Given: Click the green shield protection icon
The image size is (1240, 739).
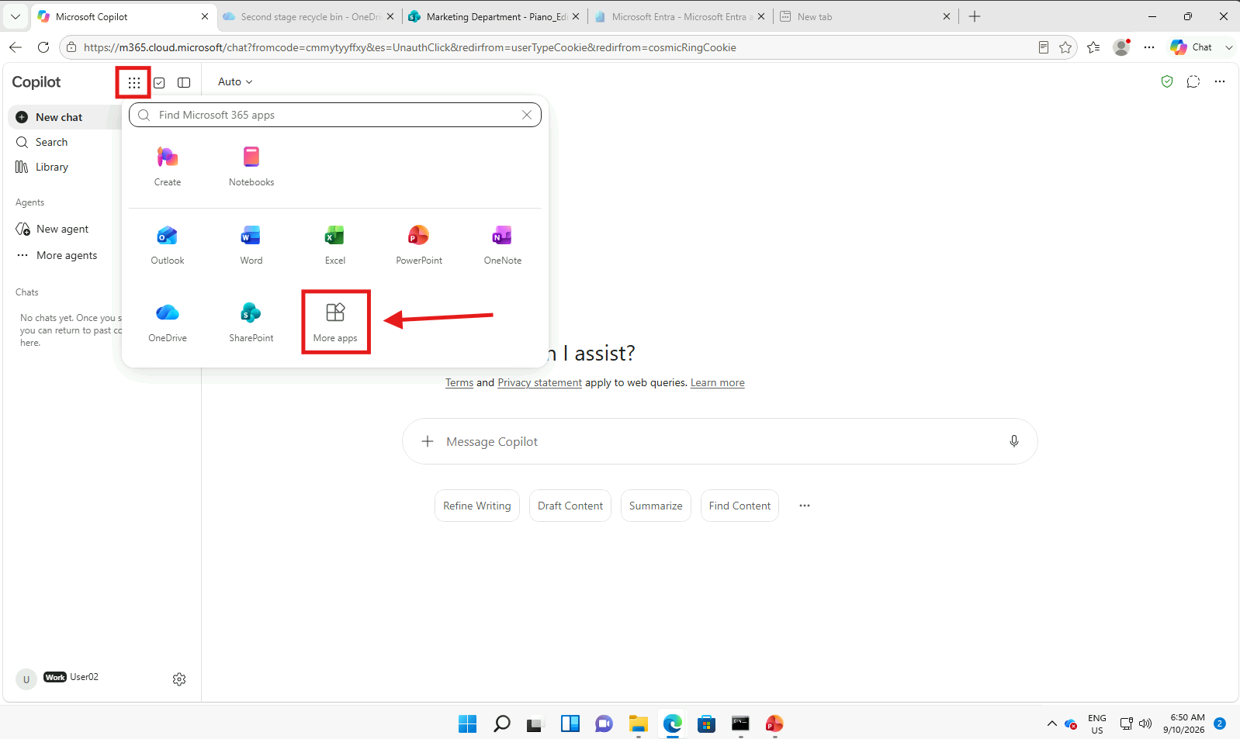Looking at the screenshot, I should (x=1167, y=81).
